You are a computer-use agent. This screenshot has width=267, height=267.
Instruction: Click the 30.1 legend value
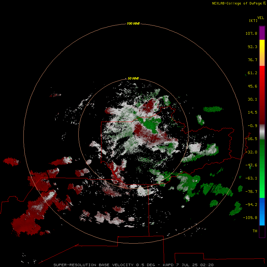(x=252, y=99)
